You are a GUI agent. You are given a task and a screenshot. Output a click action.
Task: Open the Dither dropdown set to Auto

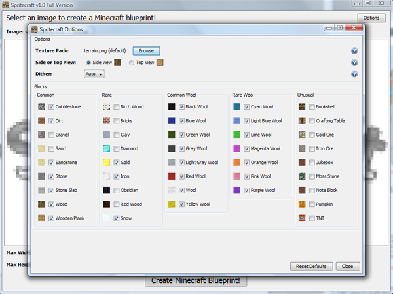click(94, 74)
